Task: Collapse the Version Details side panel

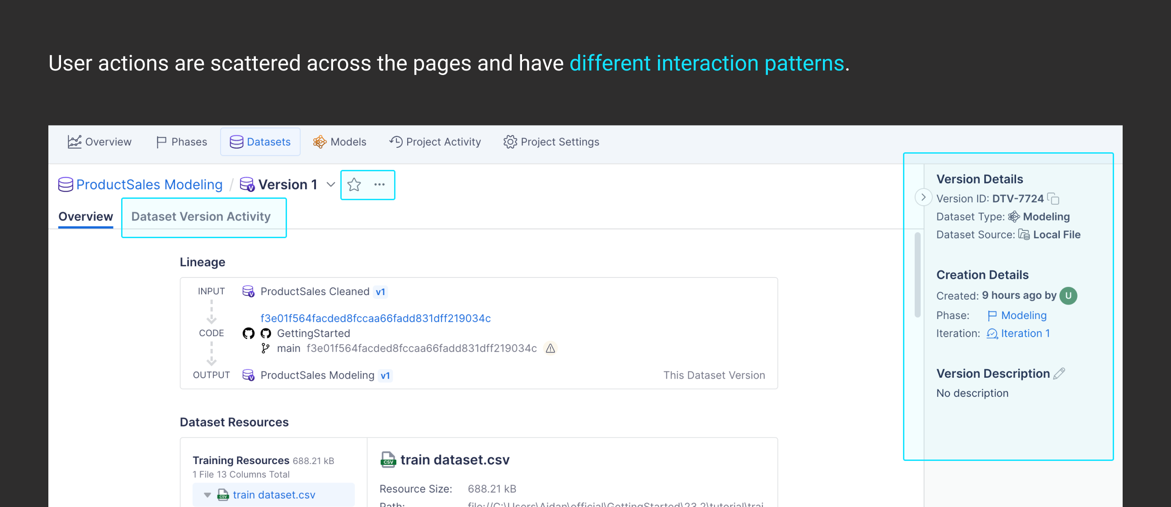Action: (x=923, y=197)
